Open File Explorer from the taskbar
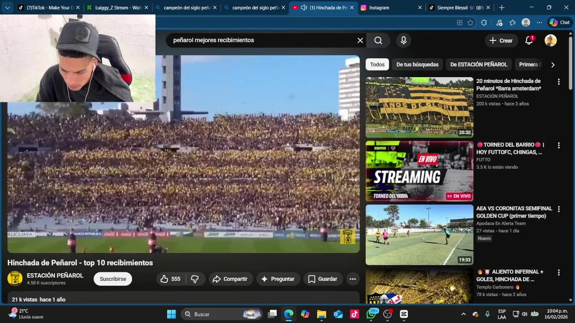Screen dimensions: 575x323 coord(321,314)
